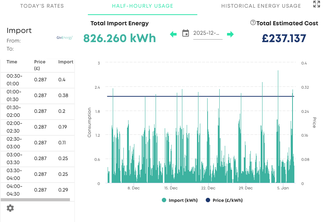Select the Half-Hourly Usage tab

(142, 6)
